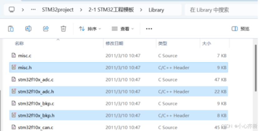Sort files by the 修改日期 column header
The width and height of the screenshot is (261, 131).
point(114,44)
